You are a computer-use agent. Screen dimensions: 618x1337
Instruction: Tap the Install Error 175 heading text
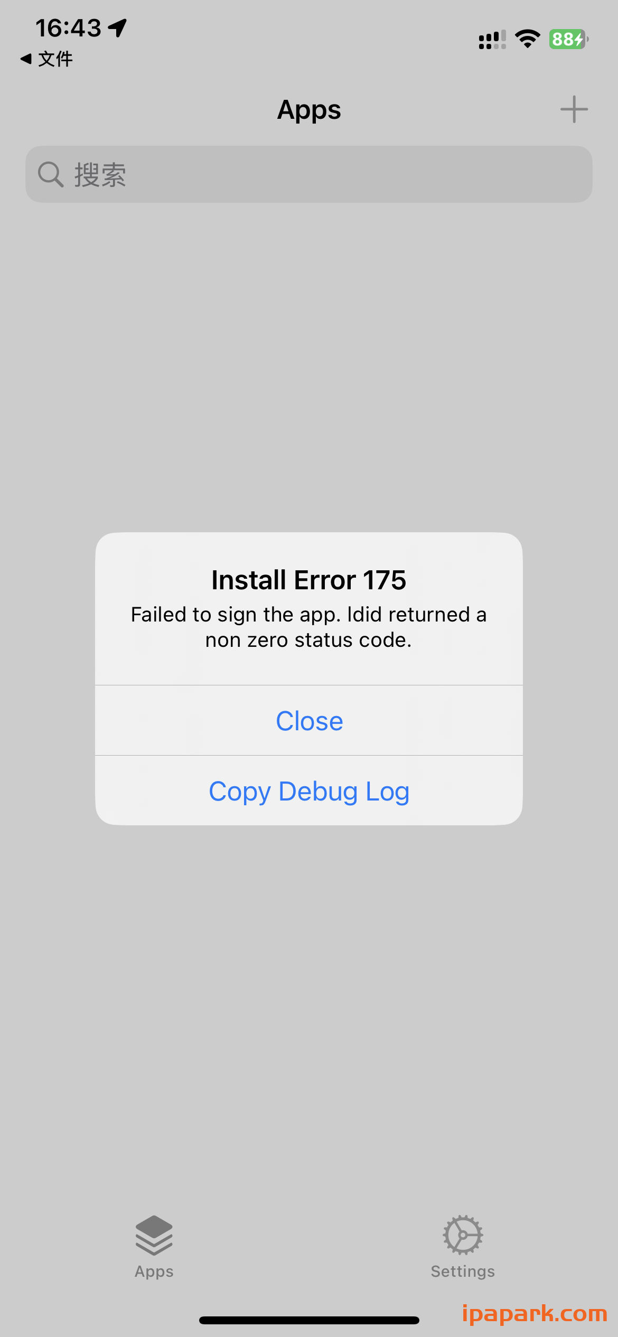click(x=309, y=580)
